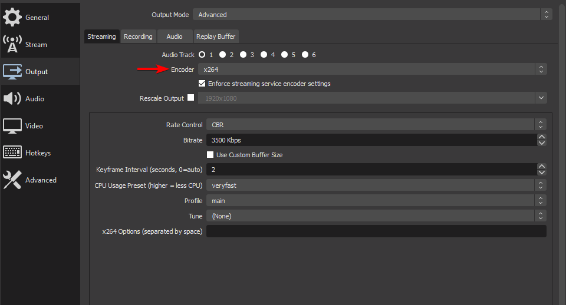566x305 pixels.
Task: Open the Profile main dropdown
Action: (x=376, y=201)
